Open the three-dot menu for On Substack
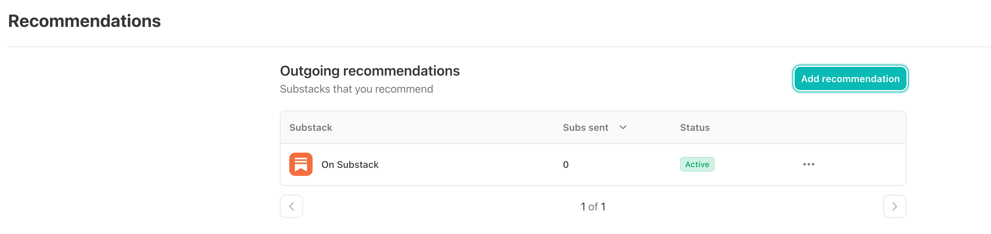The height and width of the screenshot is (234, 991). coord(808,164)
